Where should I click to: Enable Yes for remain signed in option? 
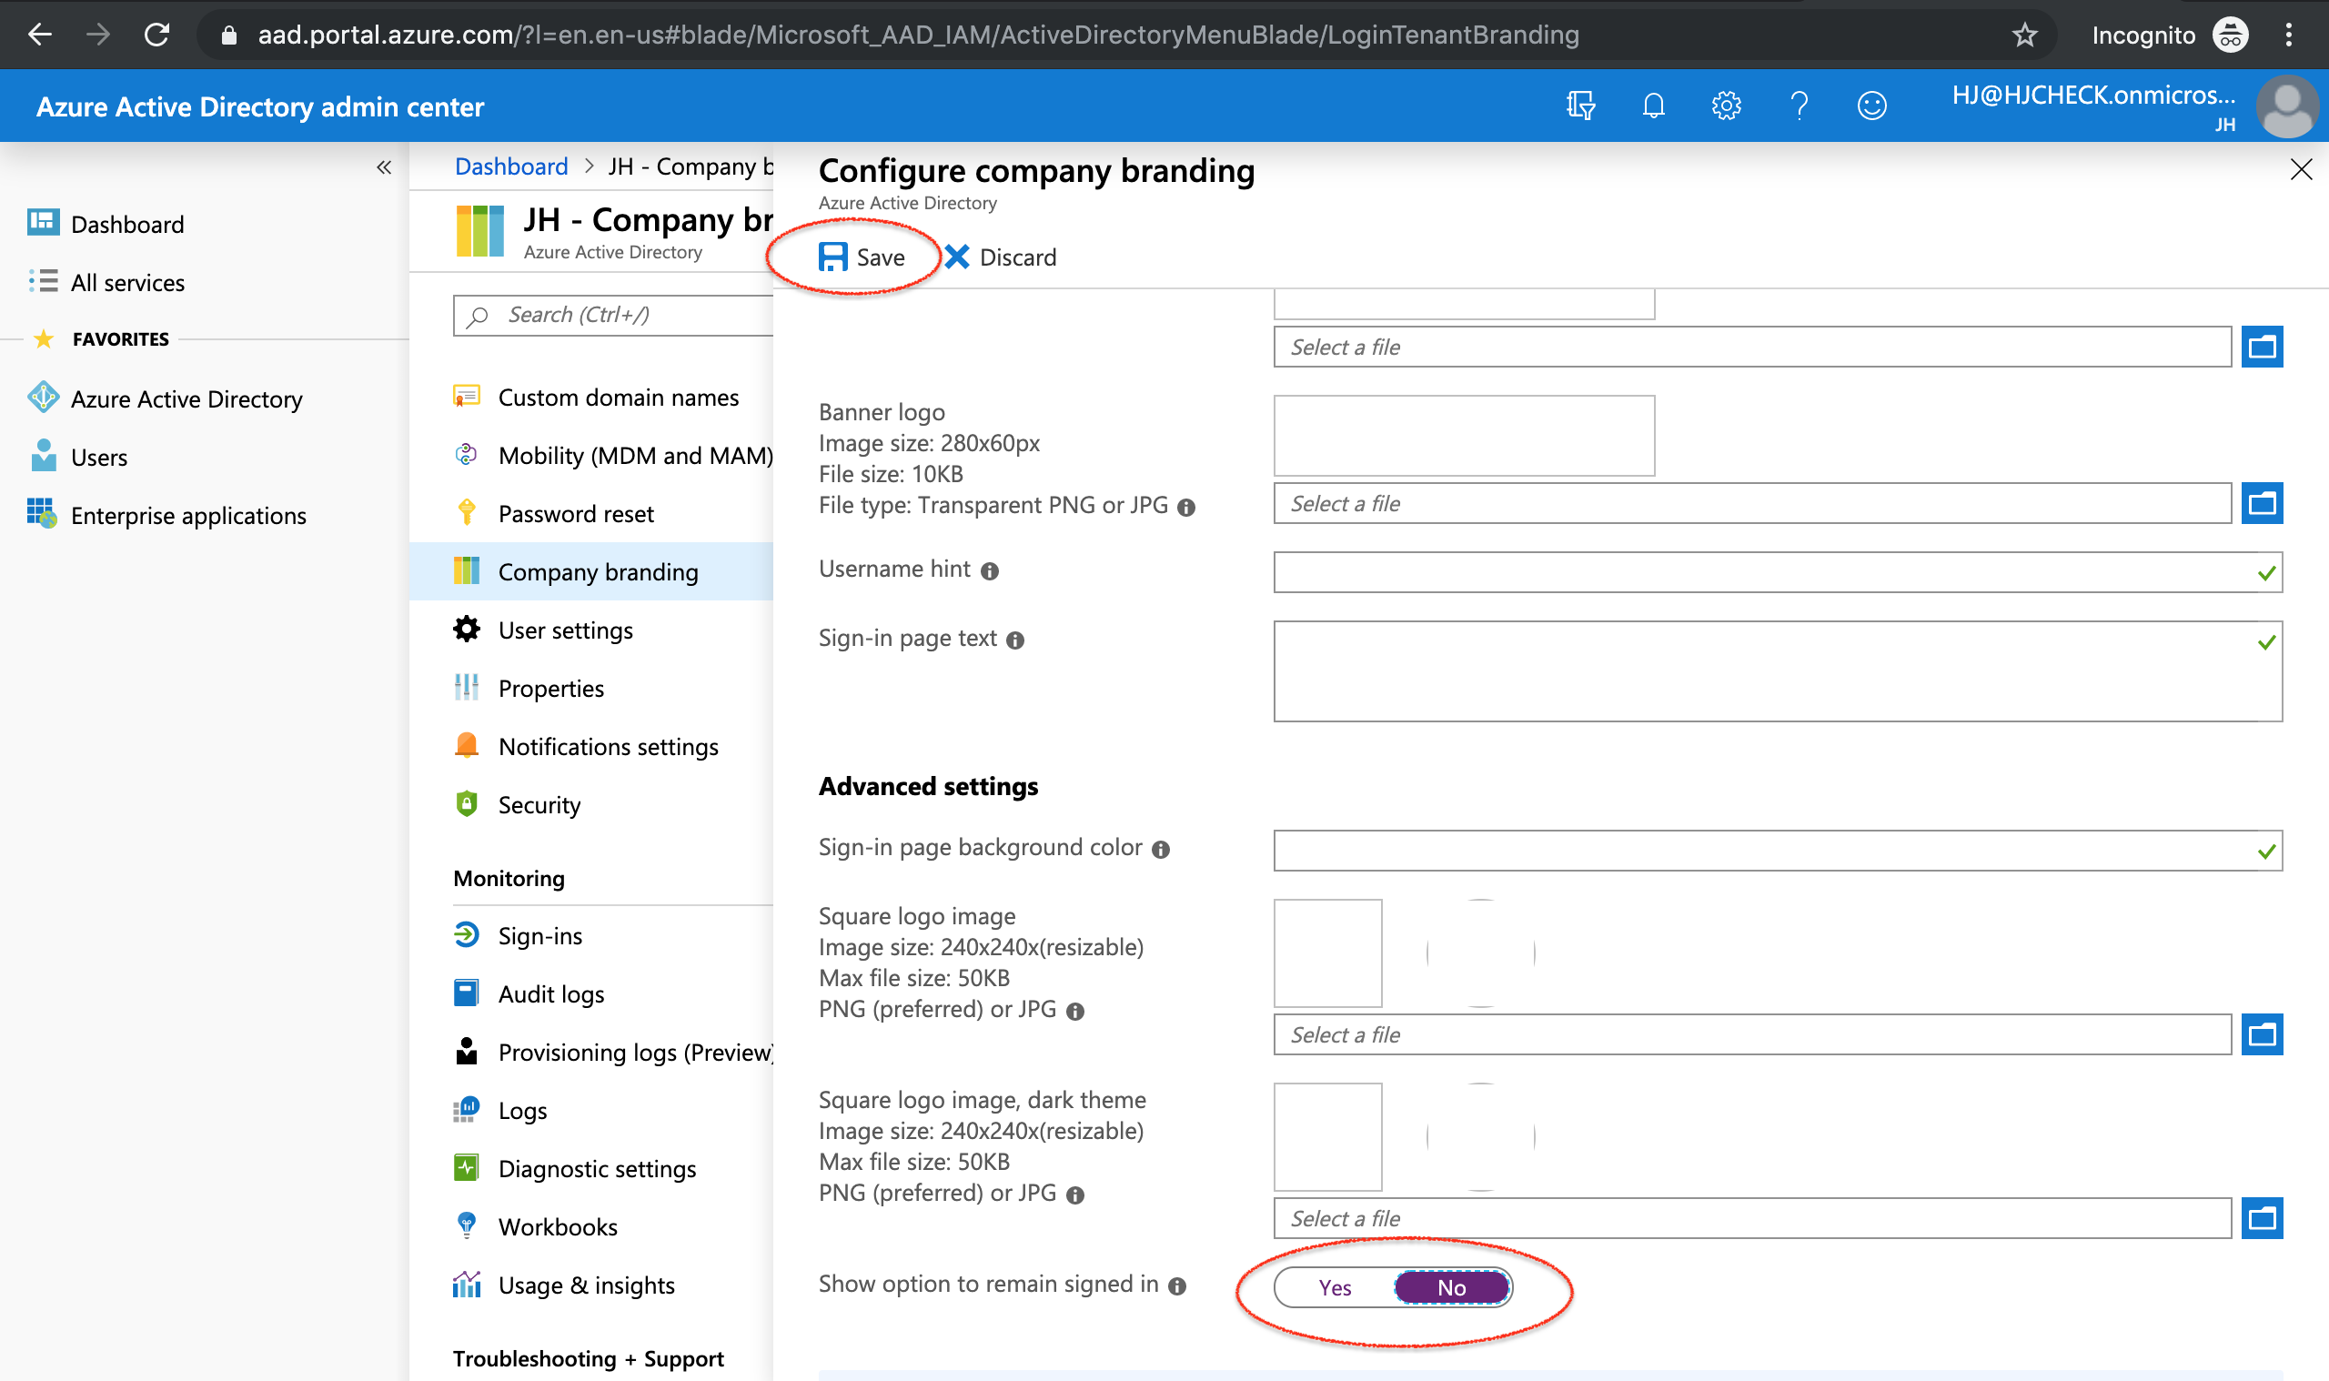(x=1335, y=1288)
